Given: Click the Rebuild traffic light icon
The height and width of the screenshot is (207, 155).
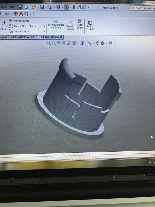Looking at the screenshot, I should [74, 7].
